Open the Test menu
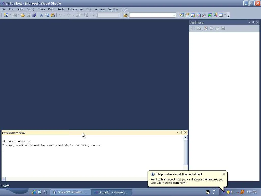The height and width of the screenshot is (196, 261). point(89,9)
